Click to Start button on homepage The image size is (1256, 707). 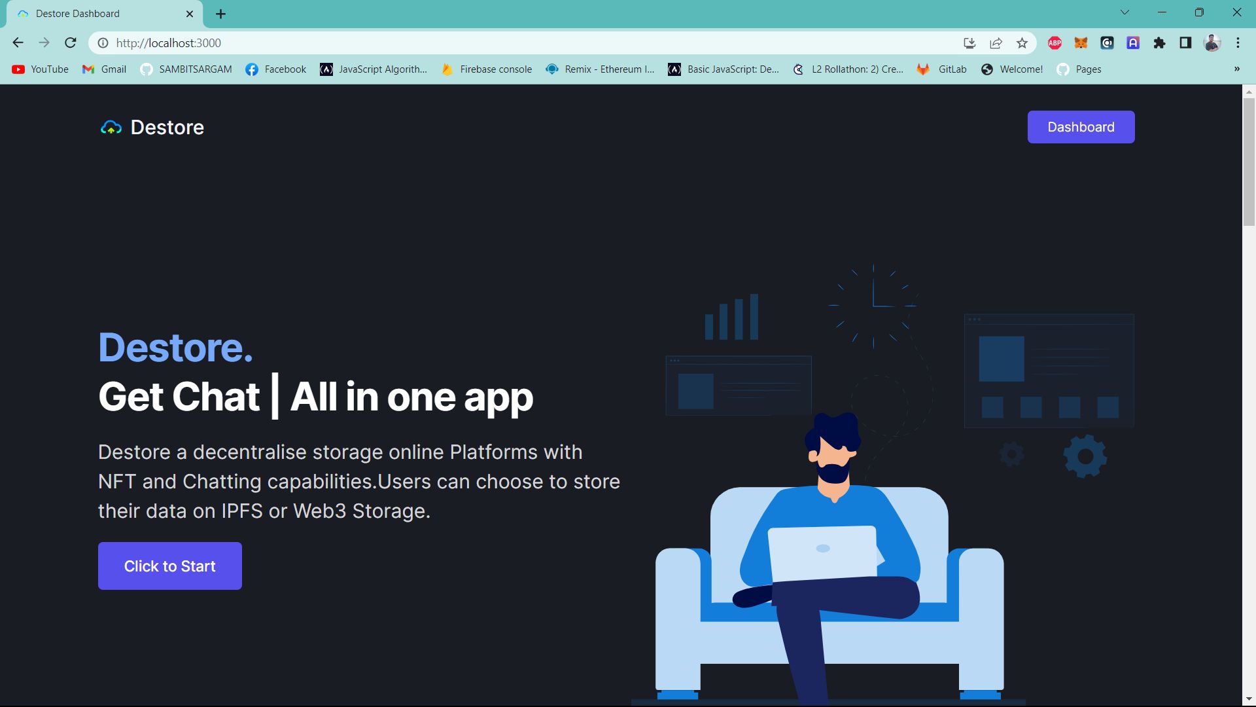click(x=170, y=566)
